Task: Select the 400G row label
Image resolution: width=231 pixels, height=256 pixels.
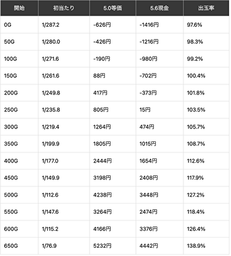Action: (19, 161)
